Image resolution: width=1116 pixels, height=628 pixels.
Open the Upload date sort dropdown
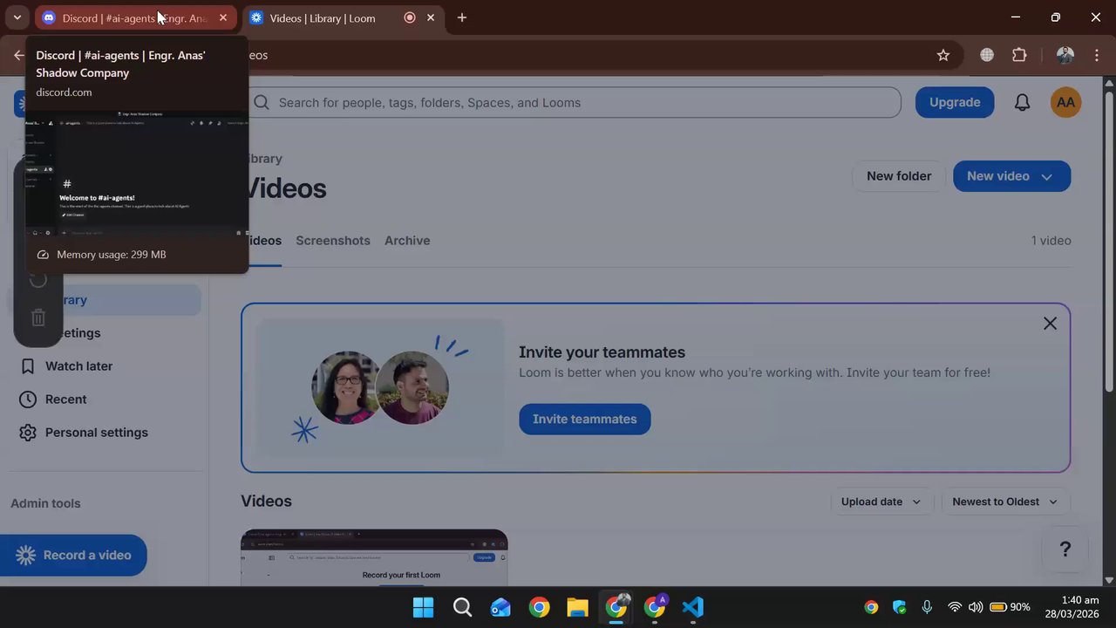point(881,502)
